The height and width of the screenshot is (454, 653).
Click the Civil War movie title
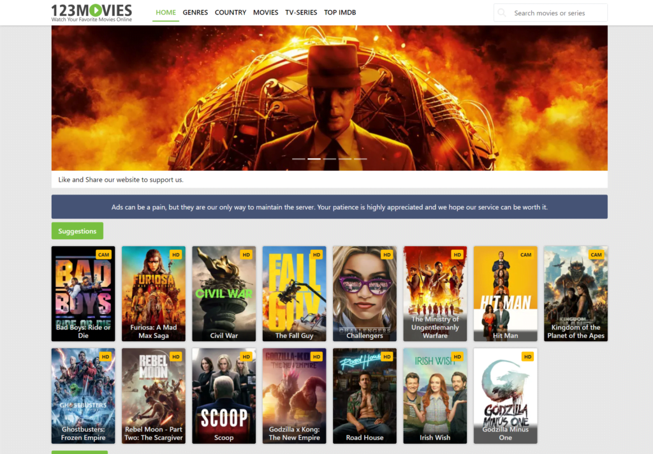click(x=224, y=335)
